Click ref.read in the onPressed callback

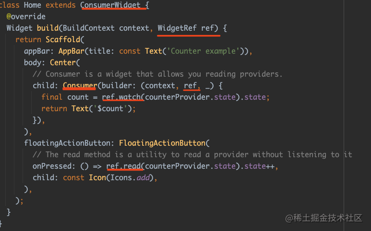[x=123, y=166]
